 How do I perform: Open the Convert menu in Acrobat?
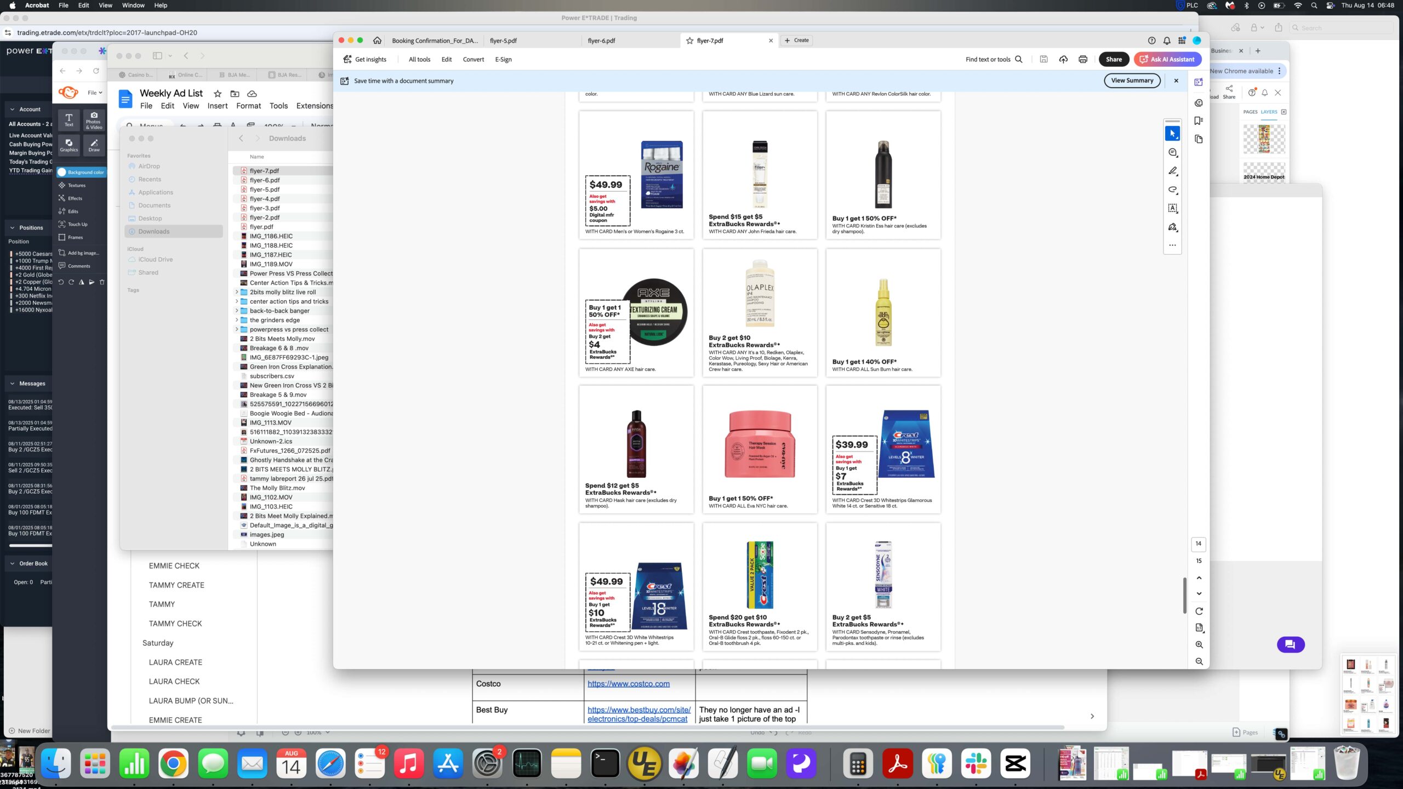473,59
